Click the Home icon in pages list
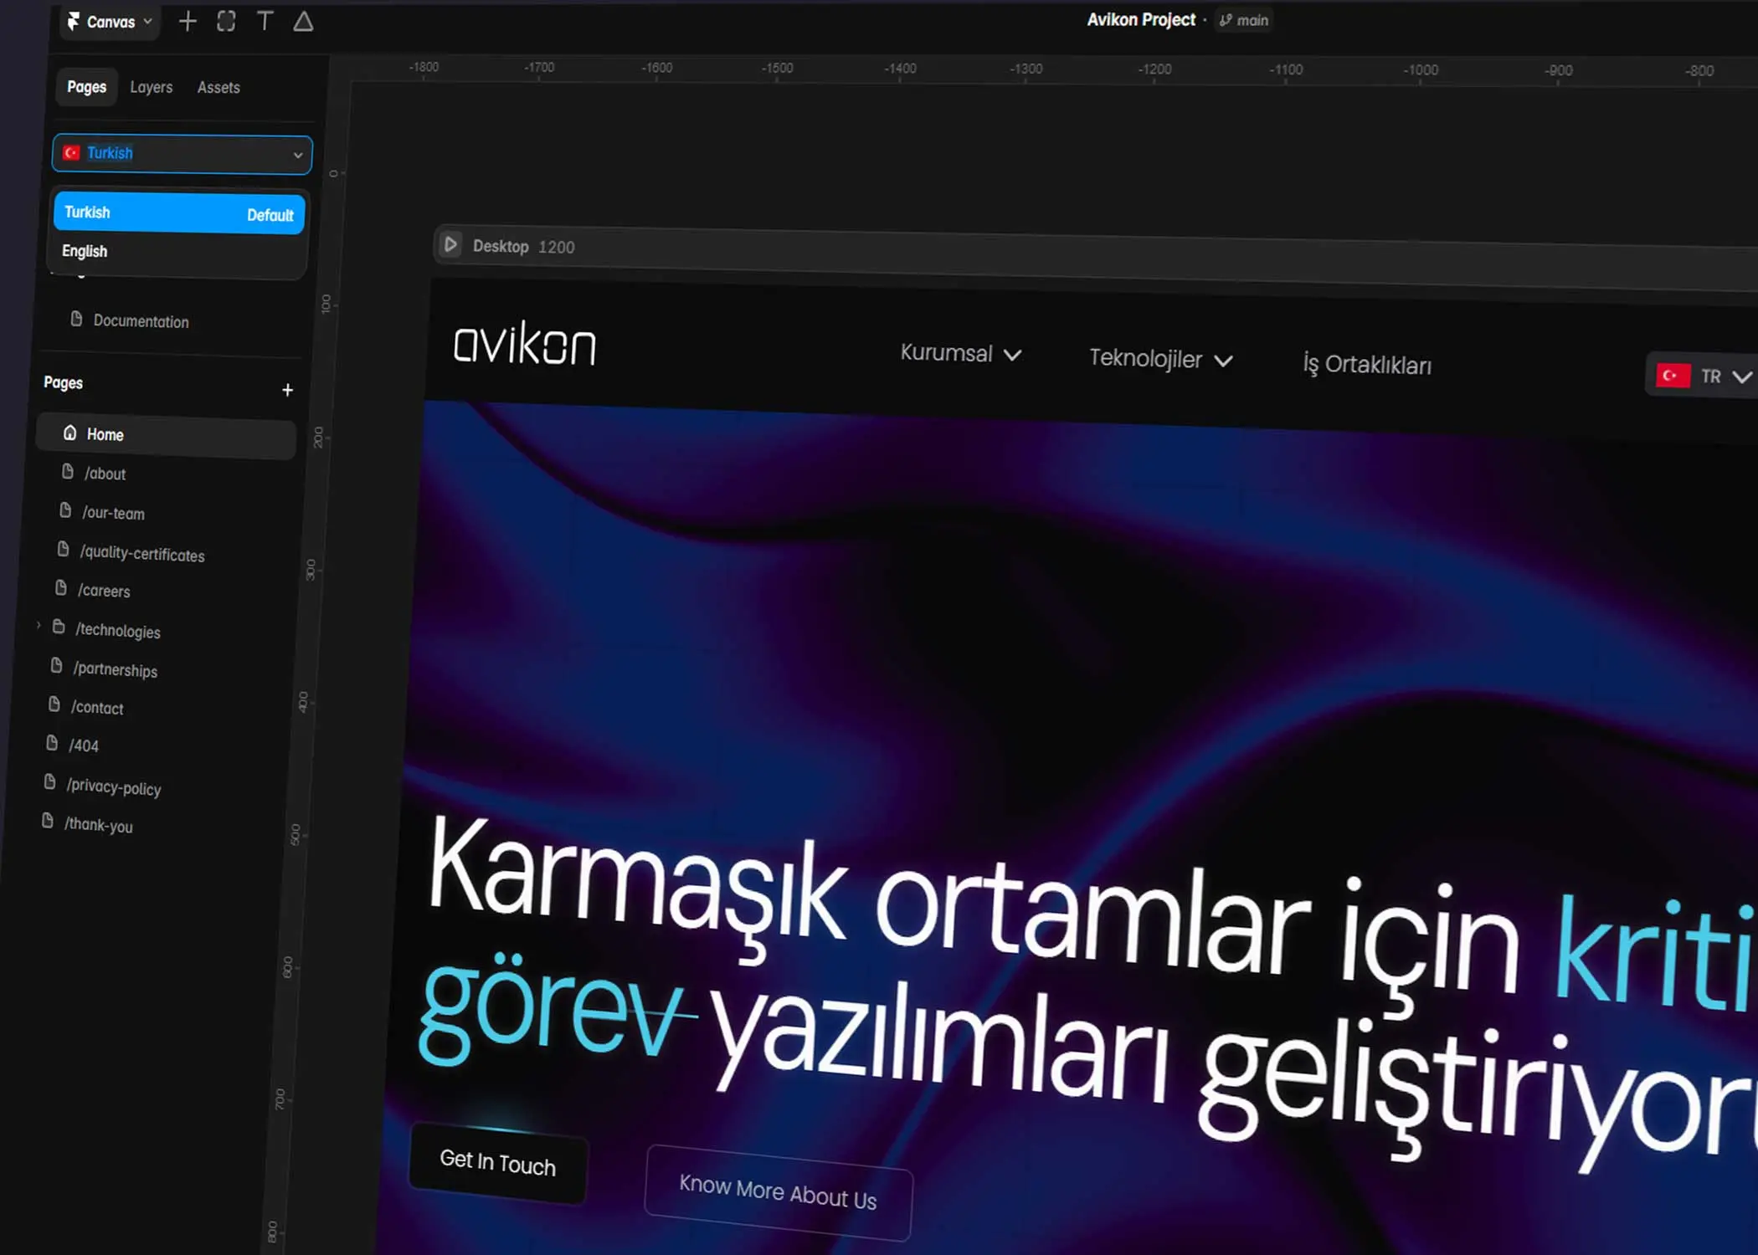 (x=70, y=433)
